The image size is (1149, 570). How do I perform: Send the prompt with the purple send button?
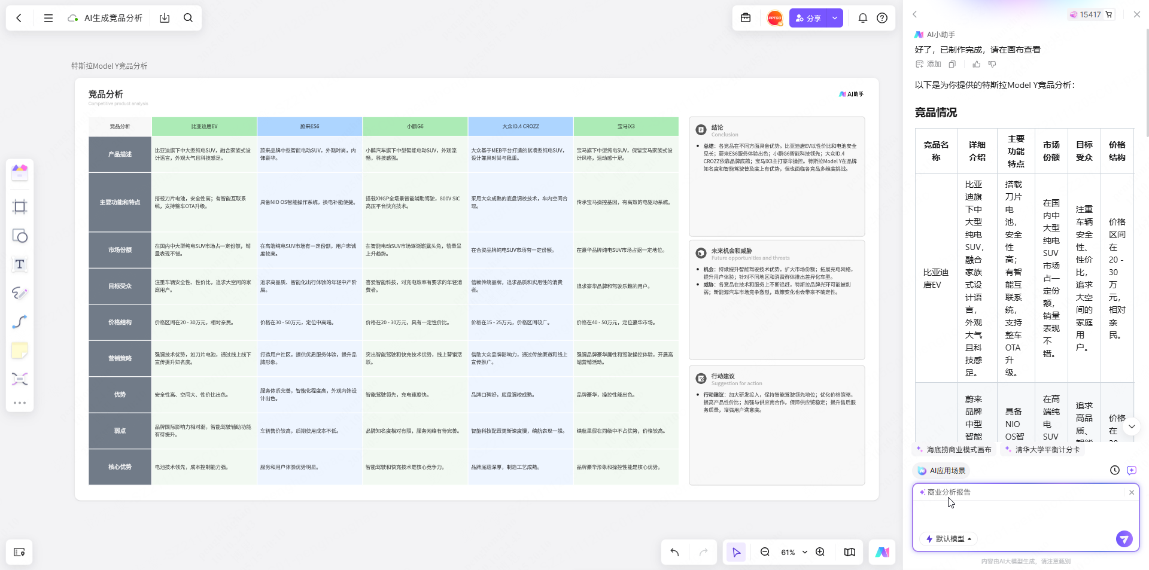pos(1124,539)
